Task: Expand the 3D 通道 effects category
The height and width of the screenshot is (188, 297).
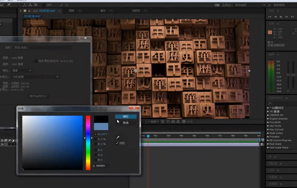Action: pyautogui.click(x=268, y=111)
